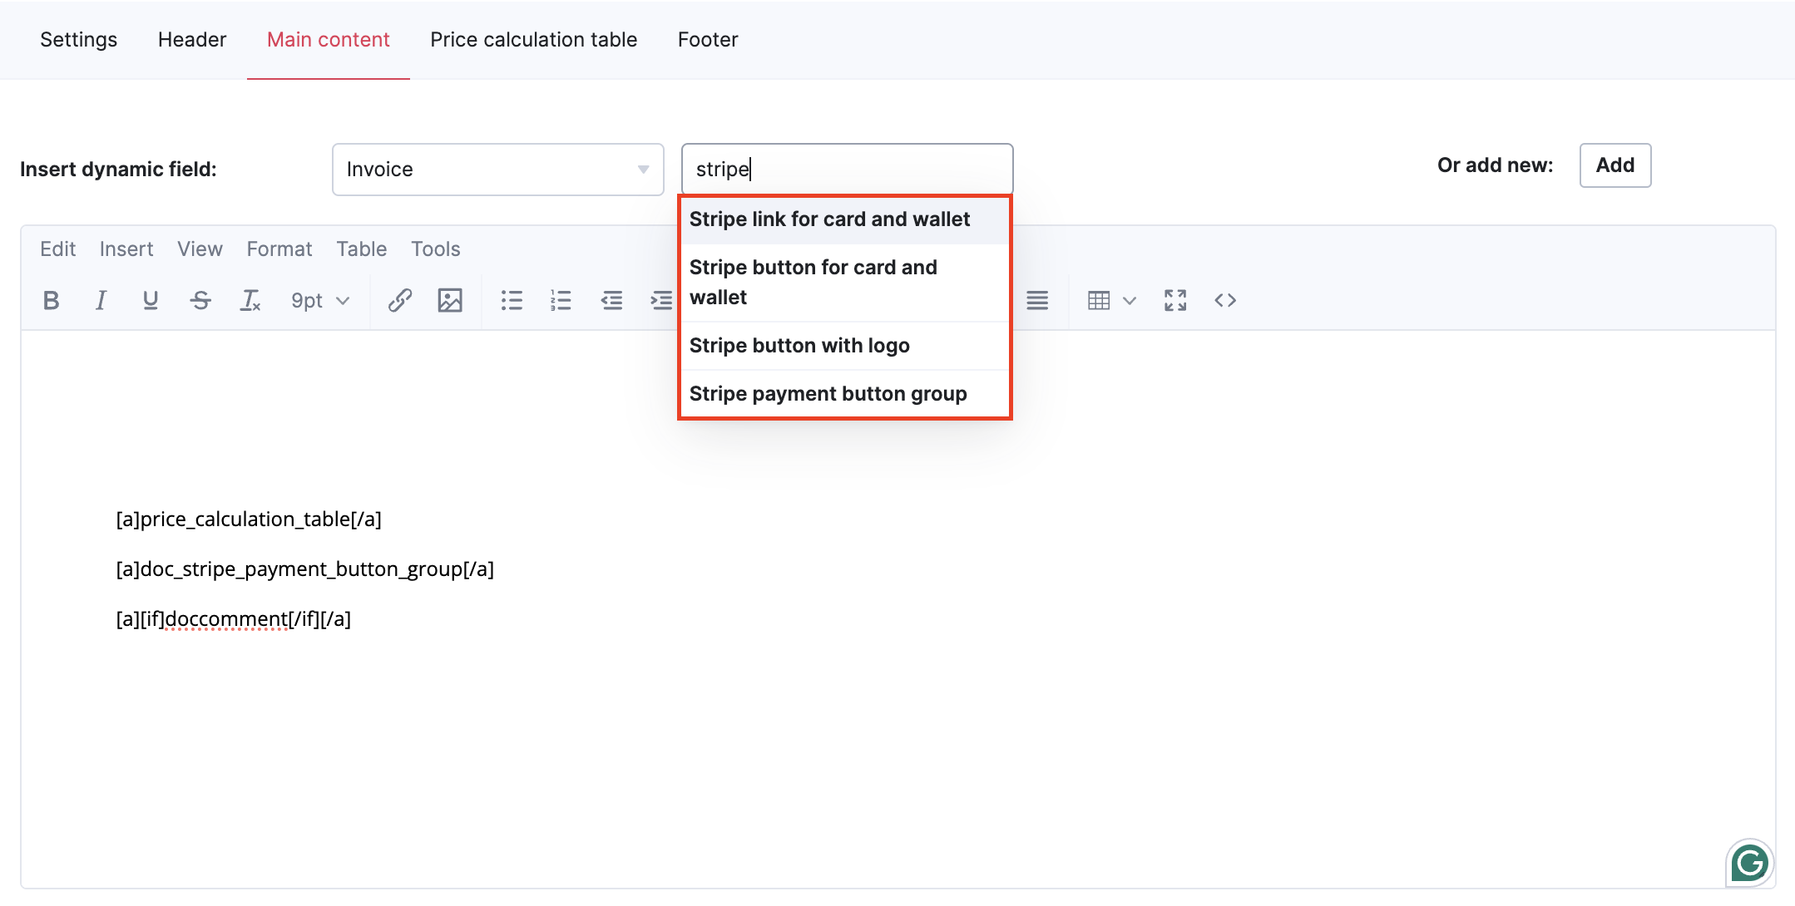Screen dimensions: 1795x906
Task: Expand the Invoice dropdown selector
Action: [498, 170]
